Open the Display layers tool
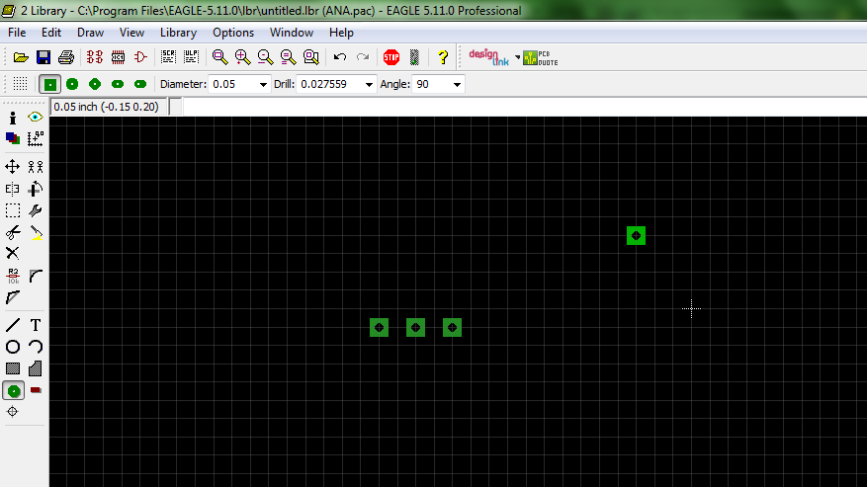The height and width of the screenshot is (487, 867). (x=13, y=138)
